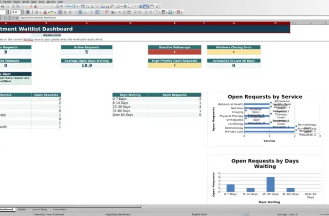This screenshot has width=329, height=216.
Task: Click the Pivot Table icon
Action: coord(112,7)
